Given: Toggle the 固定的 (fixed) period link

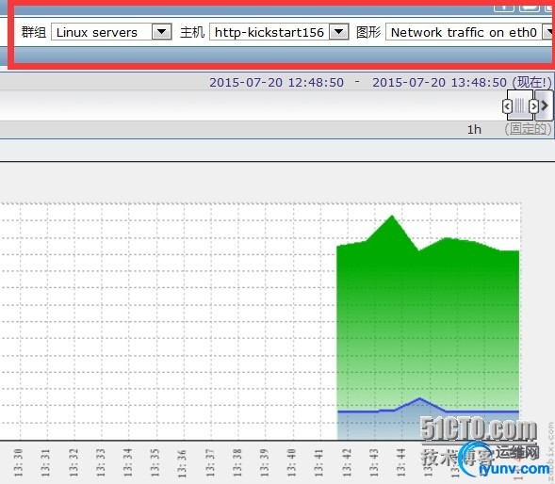Looking at the screenshot, I should (528, 129).
